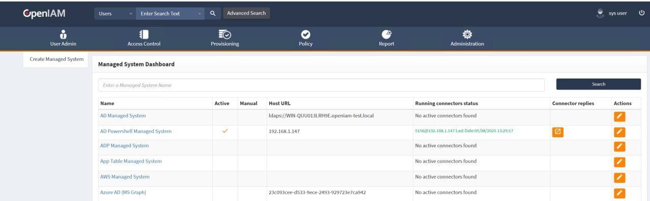Open the Report menu
This screenshot has width=650, height=201.
pos(386,38)
